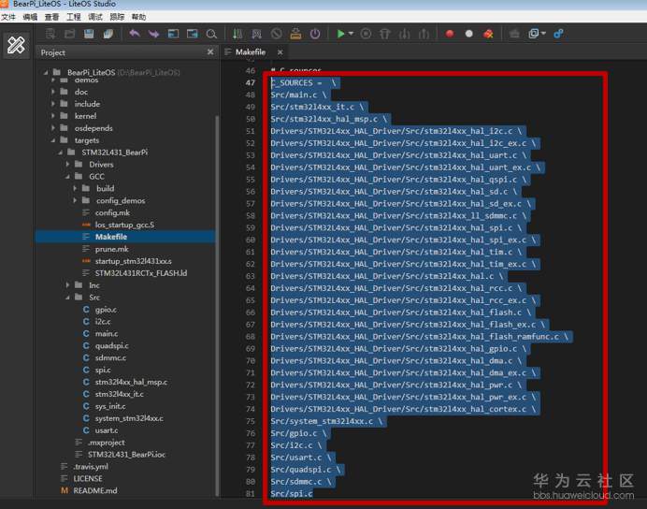
Task: Click the purple power reset icon
Action: point(315,34)
